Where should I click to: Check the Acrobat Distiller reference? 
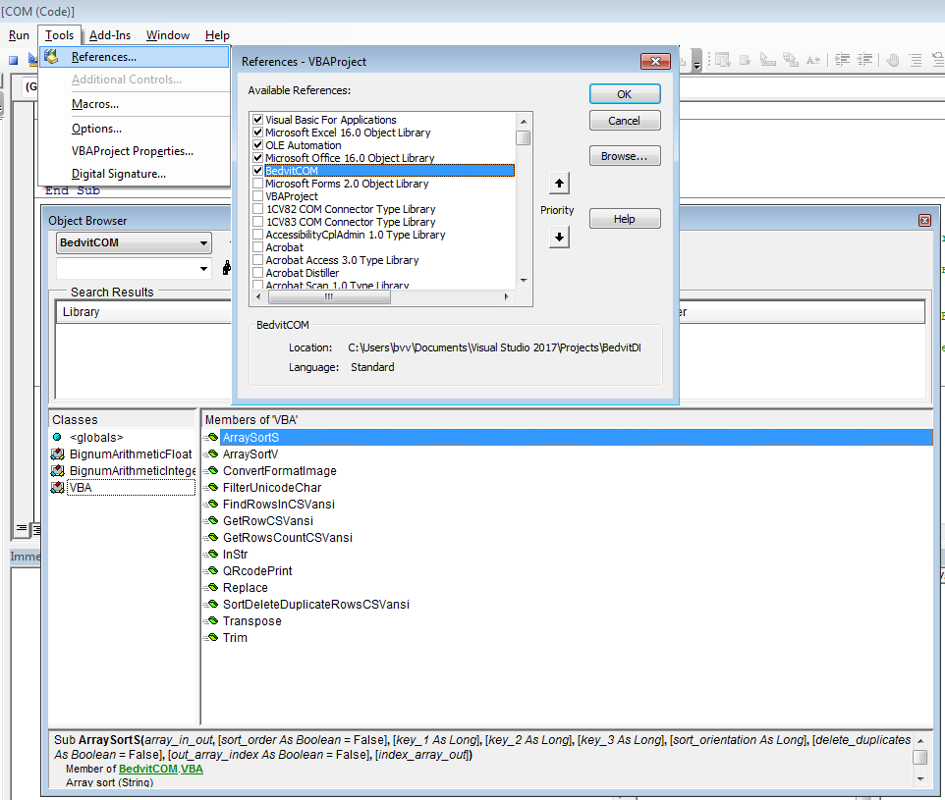click(257, 273)
